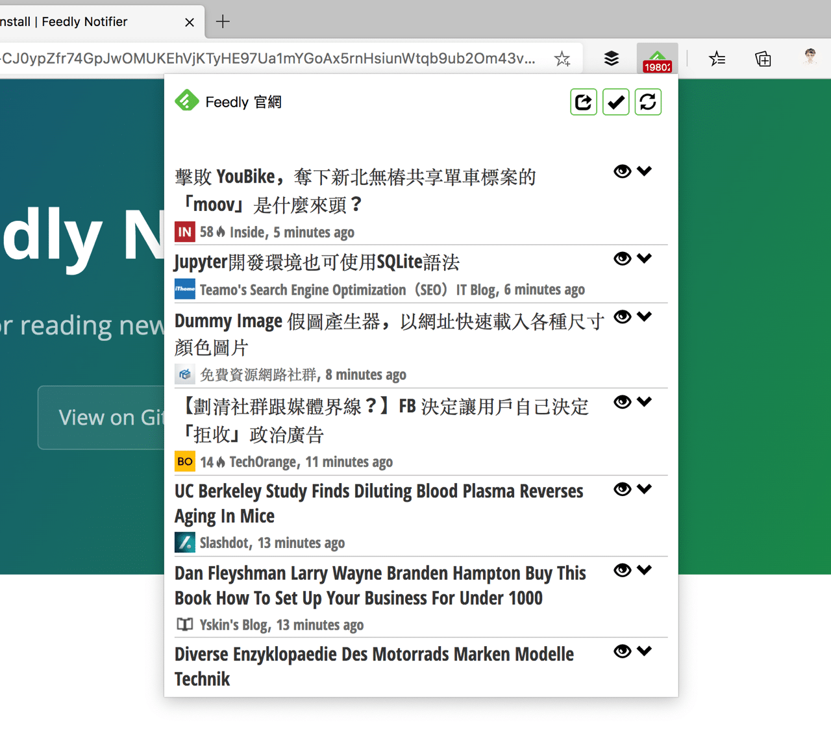831x748 pixels.
Task: Click the Yskin's Blog book favicon
Action: pos(185,625)
